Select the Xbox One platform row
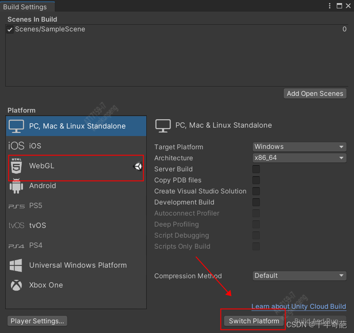 coord(76,285)
